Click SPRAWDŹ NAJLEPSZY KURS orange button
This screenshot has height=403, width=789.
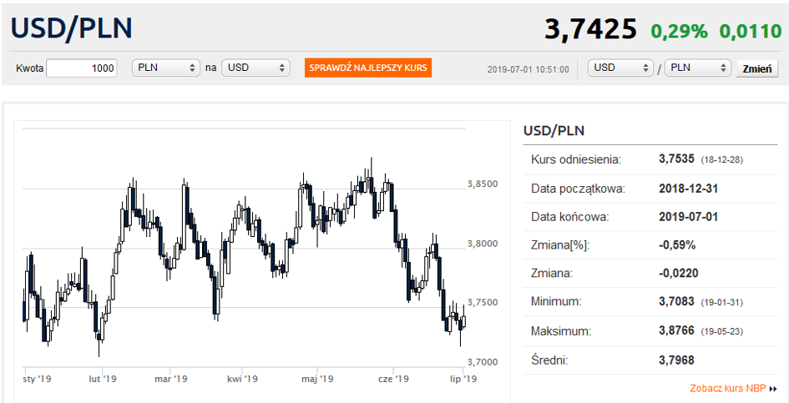[368, 68]
